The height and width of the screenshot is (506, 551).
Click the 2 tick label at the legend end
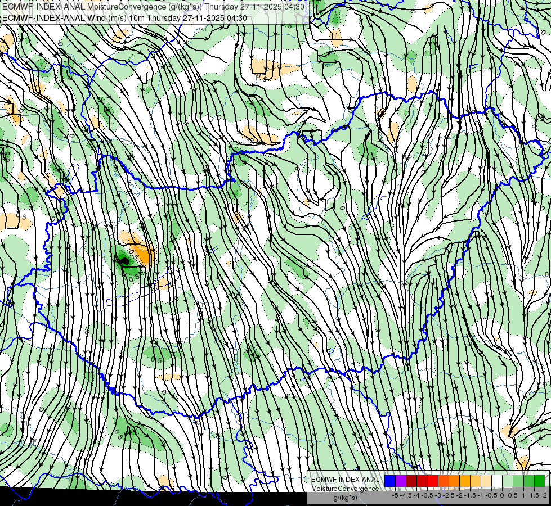tap(545, 495)
